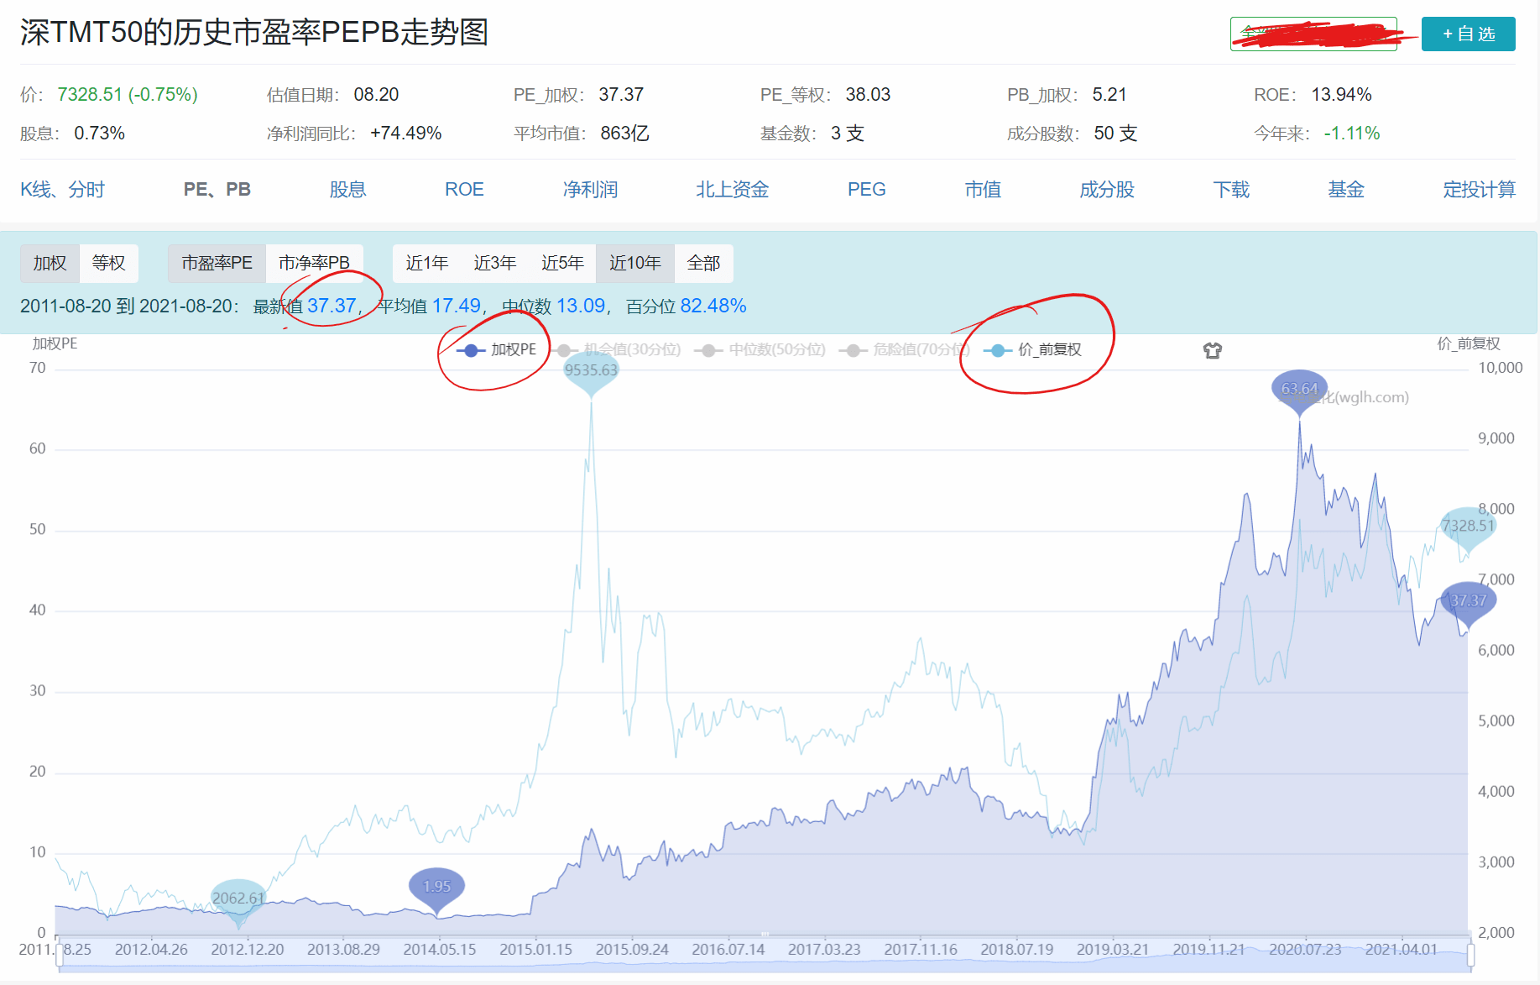Screen dimensions: 1540x985
Task: Switch to the PE、PB tab
Action: pyautogui.click(x=217, y=190)
